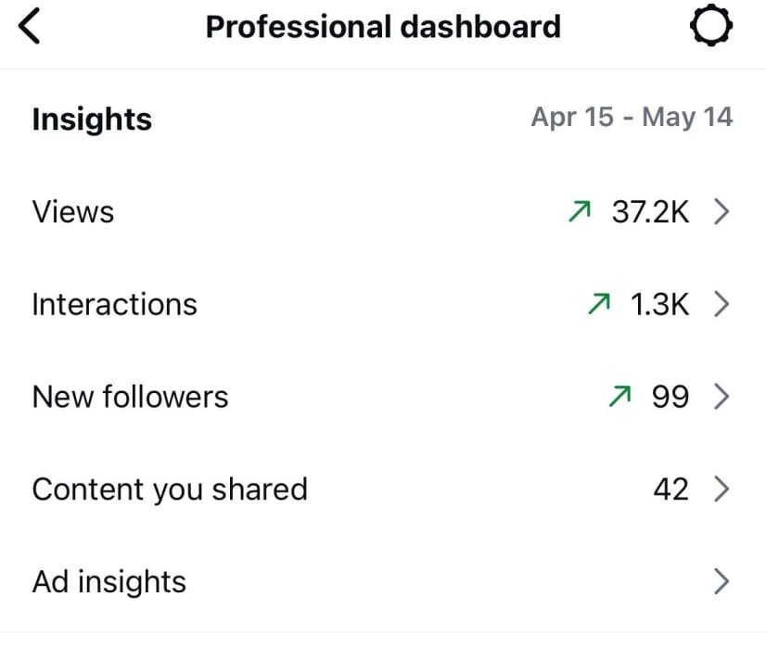Image resolution: width=766 pixels, height=647 pixels.
Task: Open settings via the gear icon
Action: point(711,28)
